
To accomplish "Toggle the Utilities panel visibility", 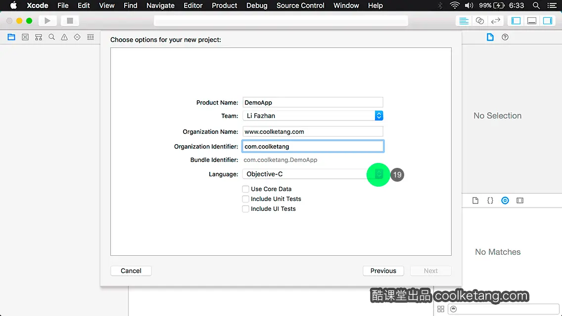I will [x=548, y=21].
